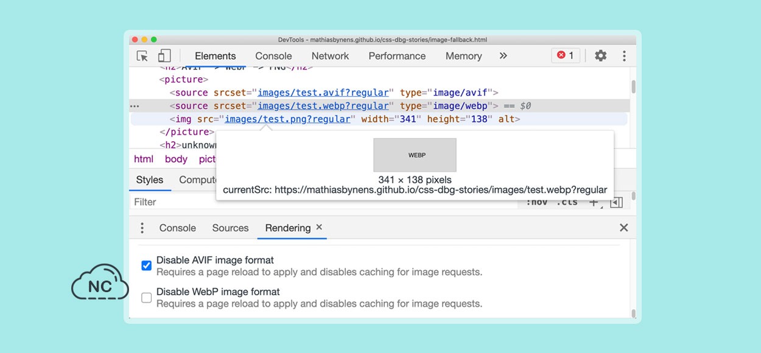
Task: Select the Rendering drawer tab
Action: (x=287, y=228)
